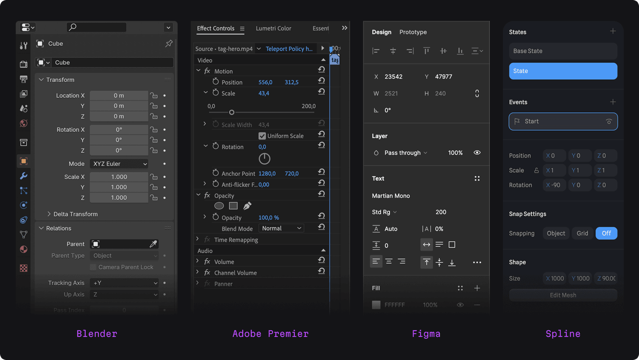The width and height of the screenshot is (639, 360).
Task: Select Base State in Spline
Action: click(563, 51)
